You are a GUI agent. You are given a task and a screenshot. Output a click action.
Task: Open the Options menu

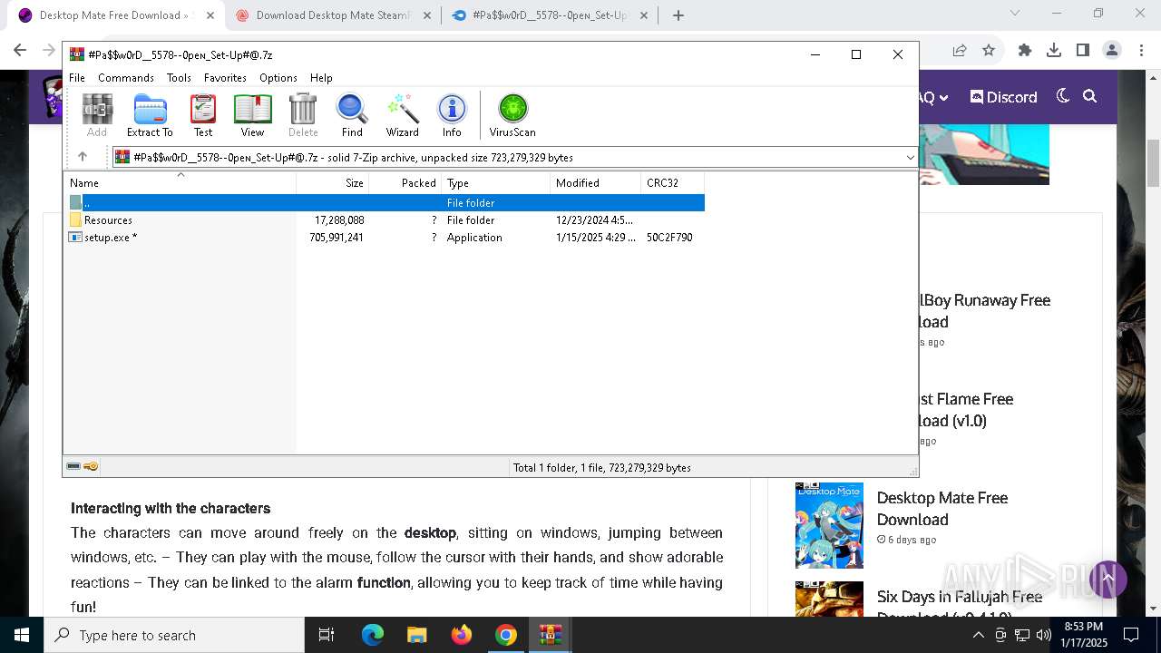tap(278, 78)
